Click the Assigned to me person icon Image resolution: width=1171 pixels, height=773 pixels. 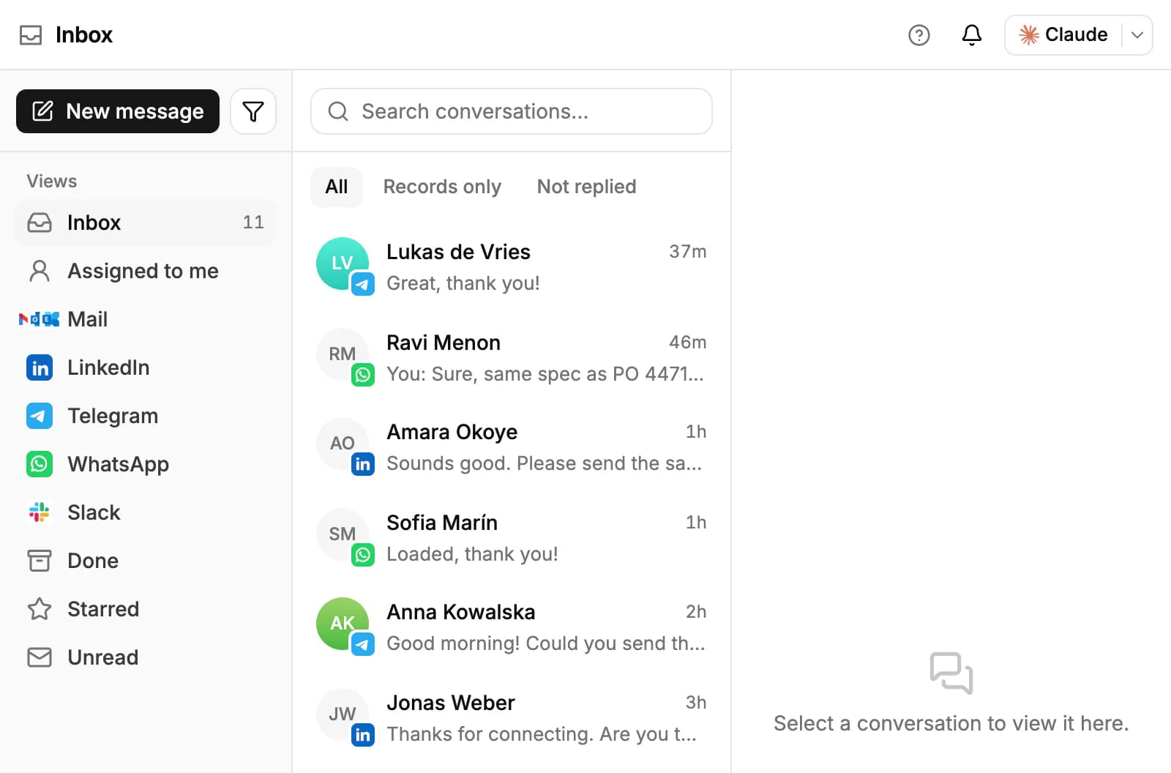pyautogui.click(x=40, y=271)
